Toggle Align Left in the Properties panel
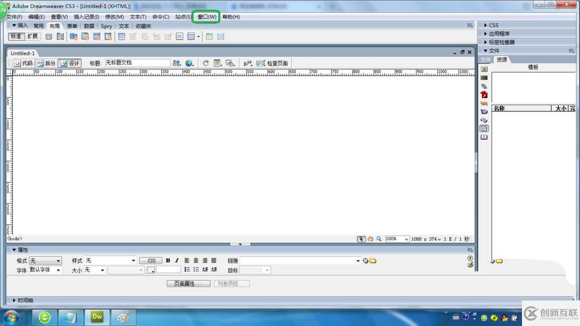 tap(187, 260)
